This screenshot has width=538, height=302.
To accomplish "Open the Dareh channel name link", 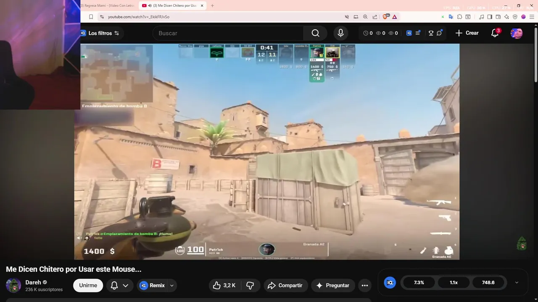I will coord(33,282).
